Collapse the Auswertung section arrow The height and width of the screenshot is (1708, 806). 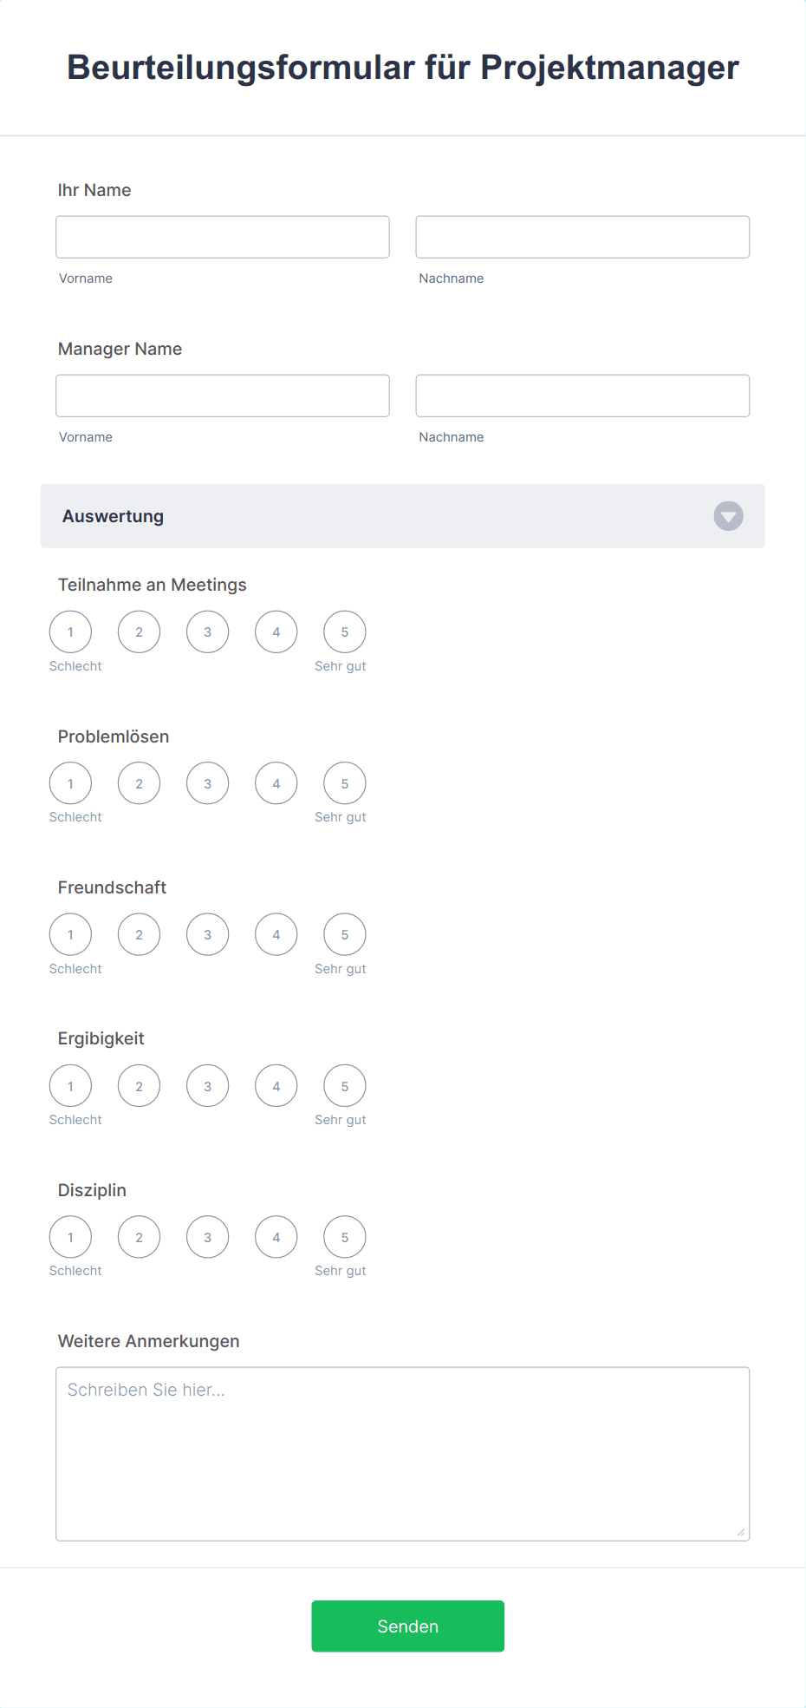(728, 516)
